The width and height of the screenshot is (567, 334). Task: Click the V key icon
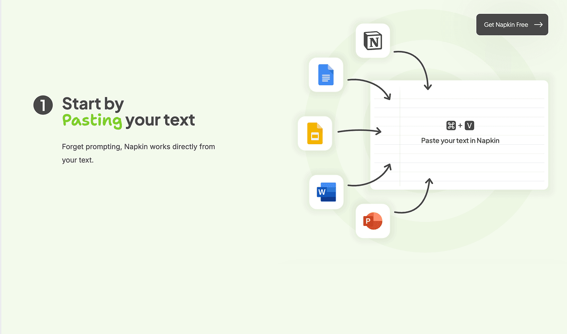click(470, 125)
